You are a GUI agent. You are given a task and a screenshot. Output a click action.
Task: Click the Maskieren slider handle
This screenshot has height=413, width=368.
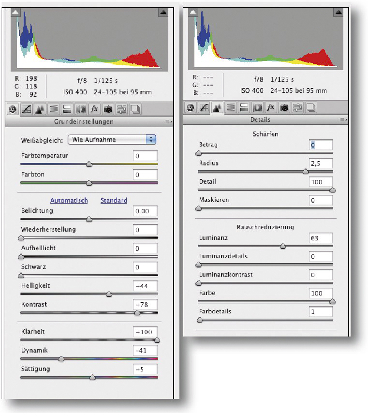point(199,208)
